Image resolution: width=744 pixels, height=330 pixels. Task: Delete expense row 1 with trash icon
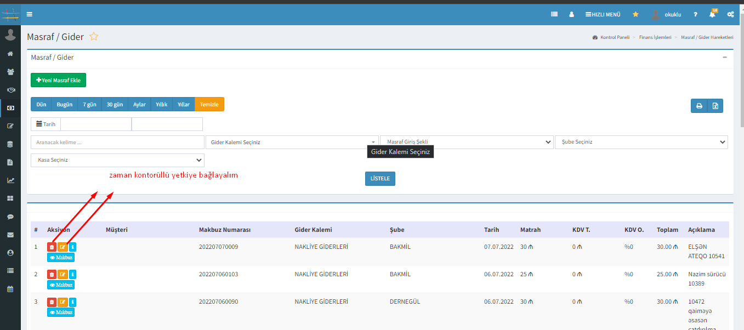[52, 247]
